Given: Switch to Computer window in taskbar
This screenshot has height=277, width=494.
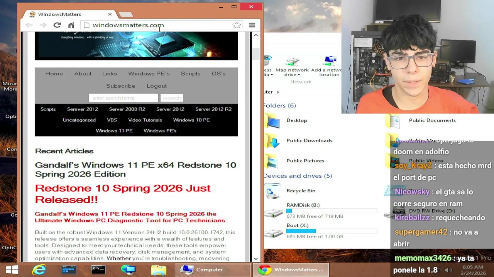Looking at the screenshot, I should (x=212, y=270).
